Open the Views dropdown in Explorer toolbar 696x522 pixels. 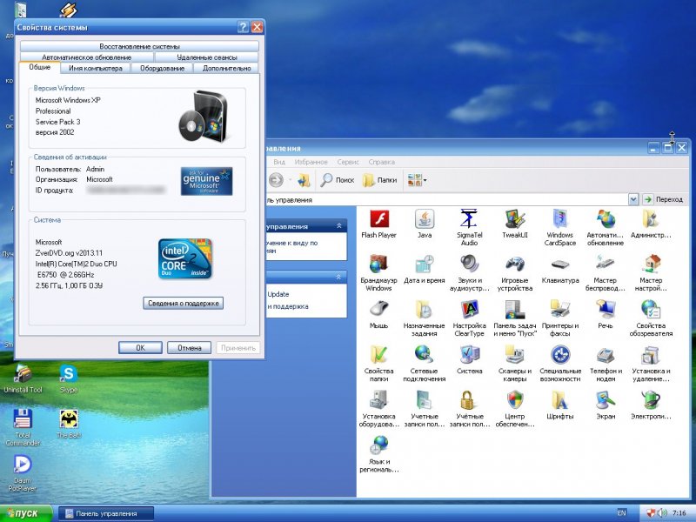pyautogui.click(x=425, y=180)
